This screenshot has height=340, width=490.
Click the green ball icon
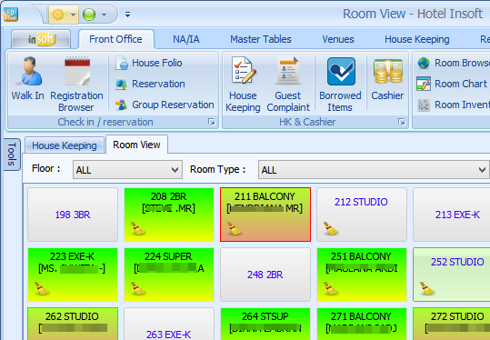coord(89,15)
